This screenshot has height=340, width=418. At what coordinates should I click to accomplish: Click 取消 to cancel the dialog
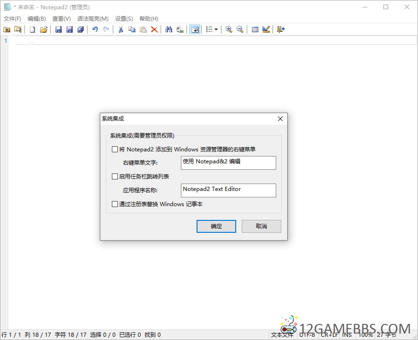point(261,226)
